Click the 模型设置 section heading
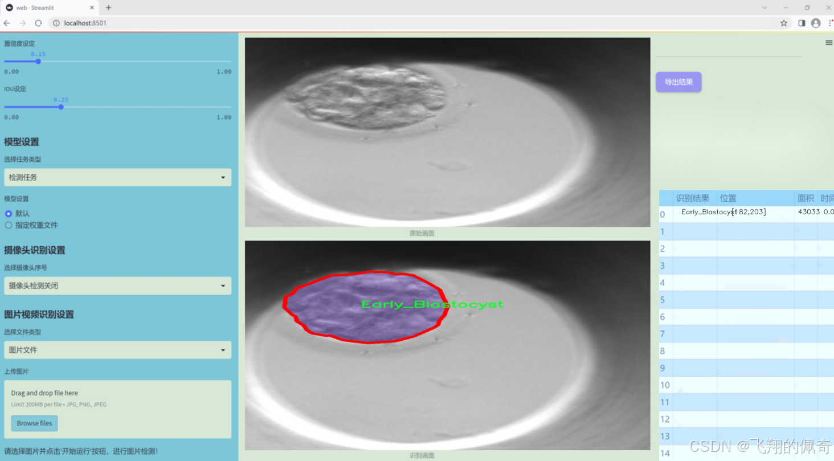834x461 pixels. click(x=22, y=142)
